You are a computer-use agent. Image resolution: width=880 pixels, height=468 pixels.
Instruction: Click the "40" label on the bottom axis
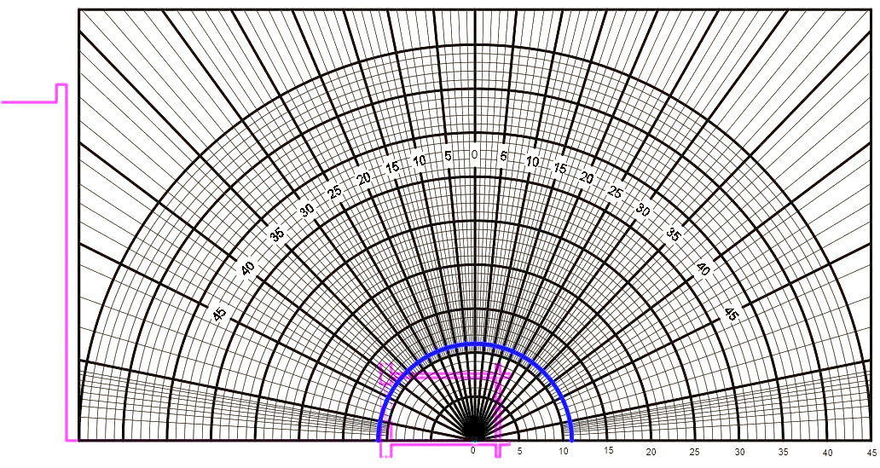coord(828,453)
